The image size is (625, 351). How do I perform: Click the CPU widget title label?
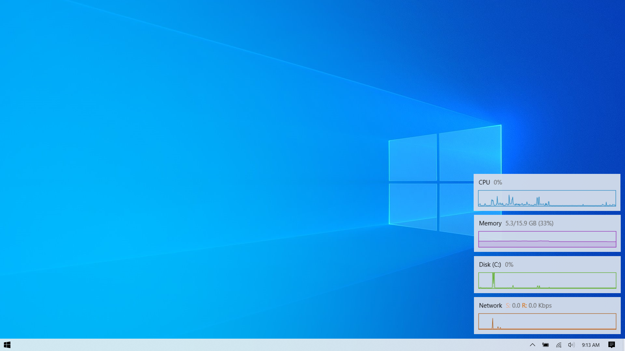pos(484,182)
